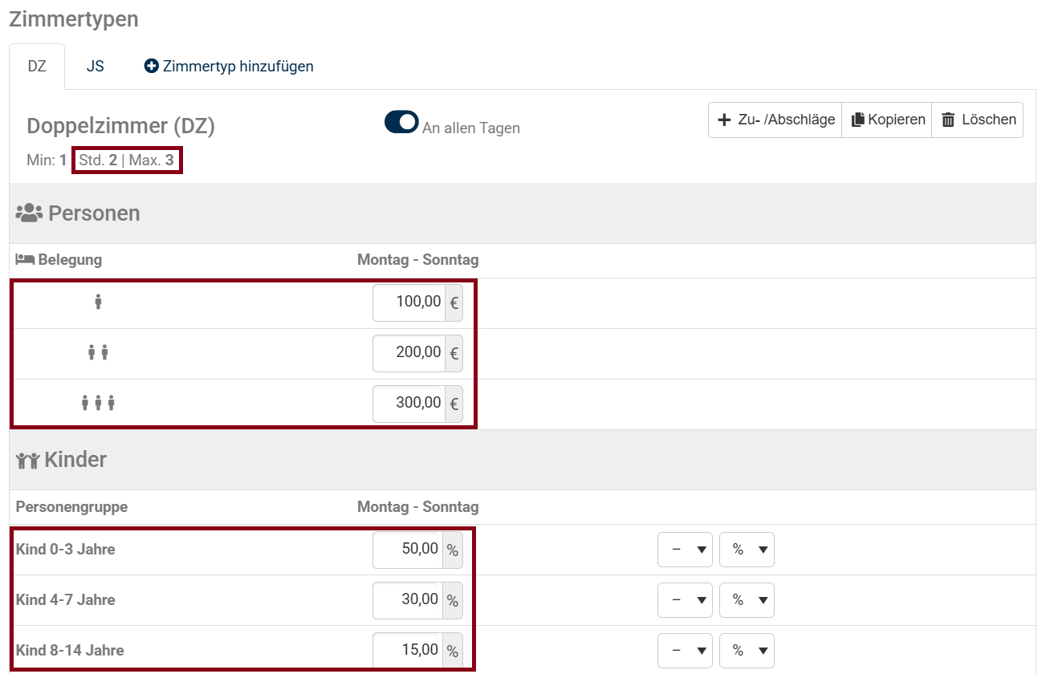Click the two persons occupancy icon
Viewport: 1046px width, 674px height.
(98, 351)
